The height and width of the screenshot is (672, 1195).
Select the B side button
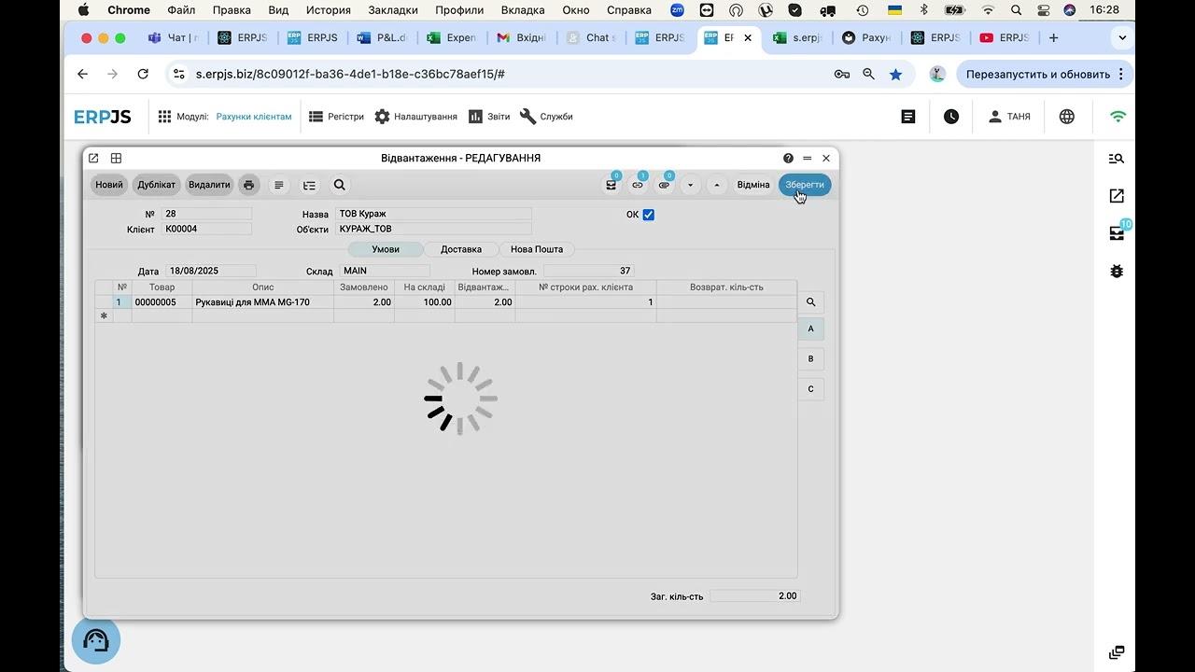[810, 358]
